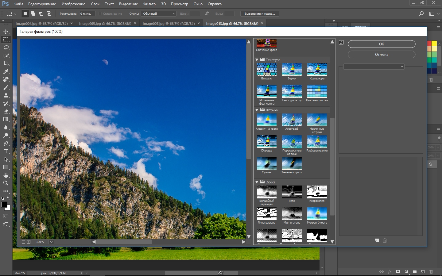Viewport: 442px width, 276px height.
Task: Open the search icon in options bar
Action: pos(421,13)
